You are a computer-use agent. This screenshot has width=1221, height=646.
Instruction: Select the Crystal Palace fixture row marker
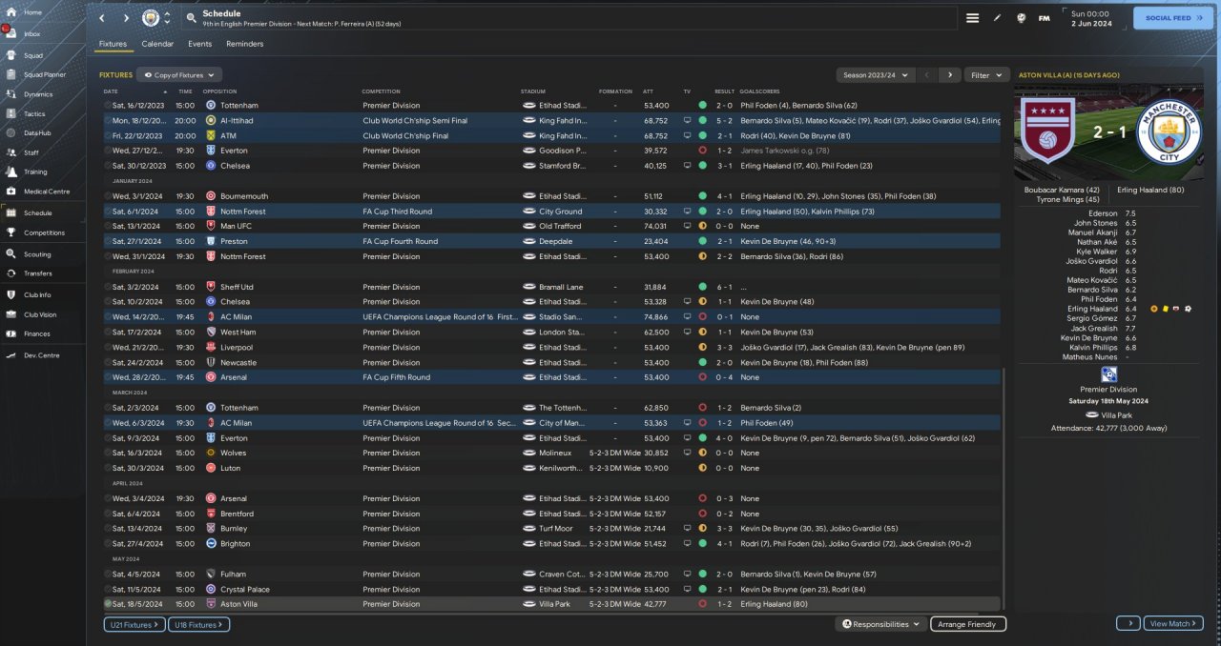[x=108, y=589]
